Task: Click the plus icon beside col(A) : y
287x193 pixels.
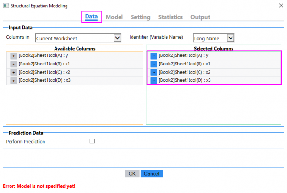Action: (x=13, y=56)
